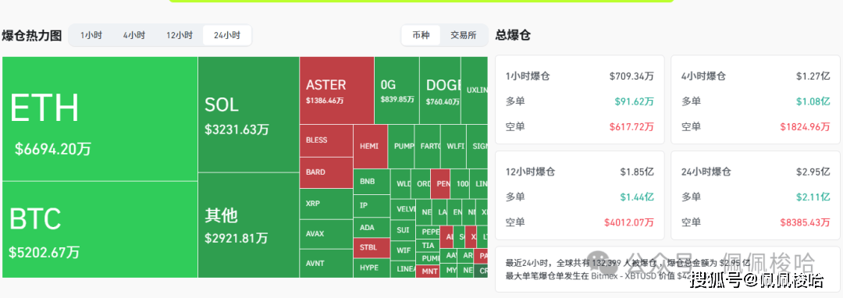Choose the 12小时 time range tab
Image resolution: width=843 pixels, height=298 pixels.
(179, 35)
